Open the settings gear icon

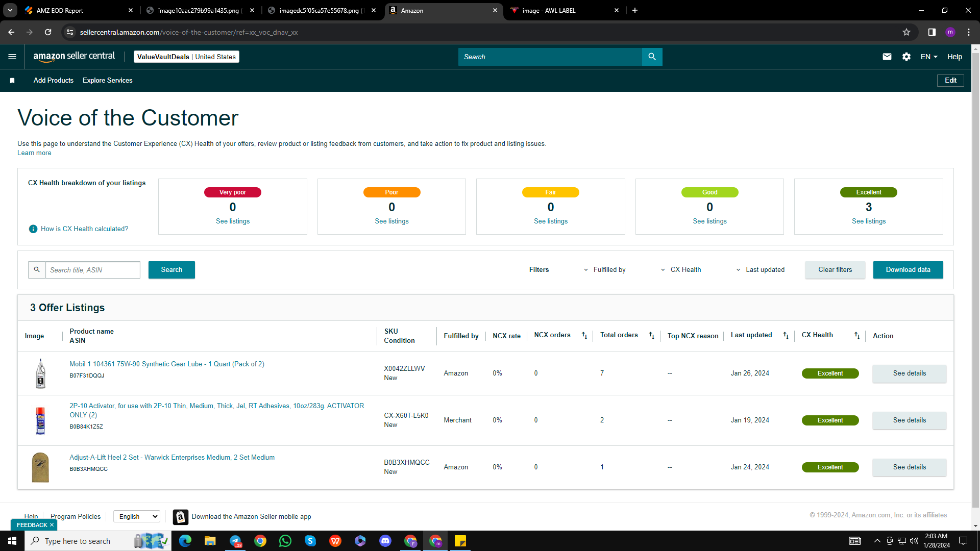click(x=906, y=57)
